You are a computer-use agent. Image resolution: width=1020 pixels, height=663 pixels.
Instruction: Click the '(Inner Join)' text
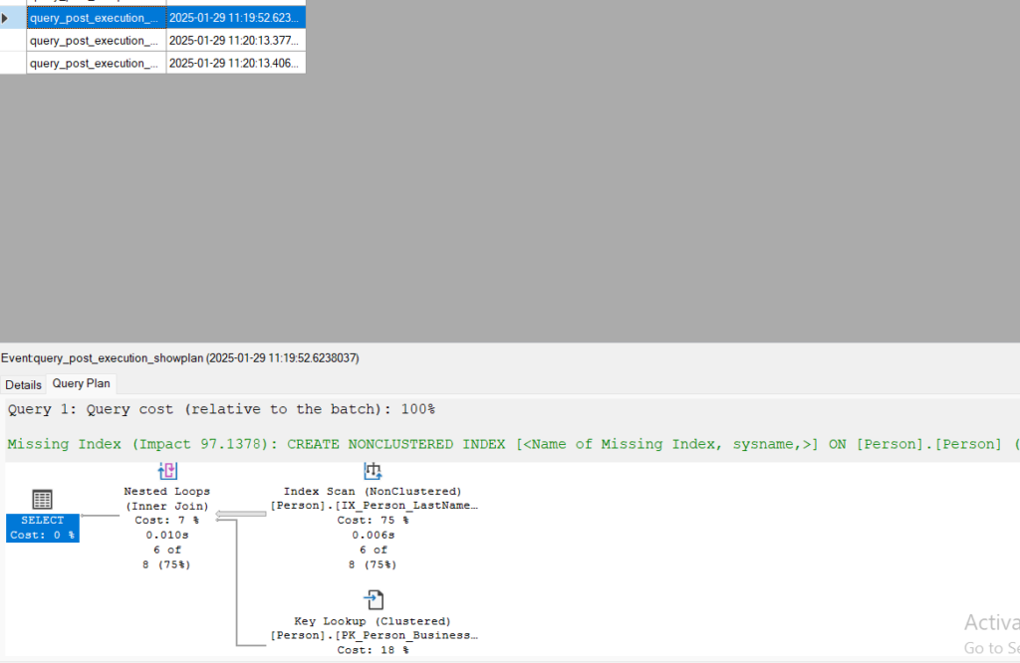(167, 506)
